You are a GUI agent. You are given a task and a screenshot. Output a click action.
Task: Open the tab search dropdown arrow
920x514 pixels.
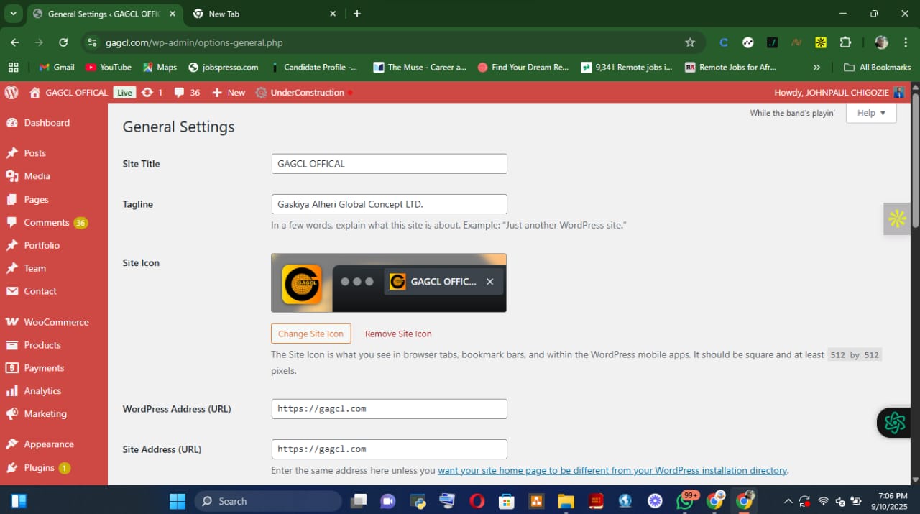pyautogui.click(x=13, y=14)
